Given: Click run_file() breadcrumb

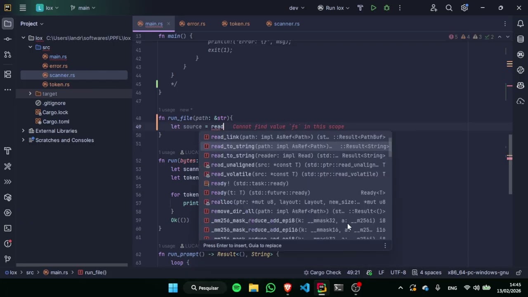Looking at the screenshot, I should [x=92, y=273].
